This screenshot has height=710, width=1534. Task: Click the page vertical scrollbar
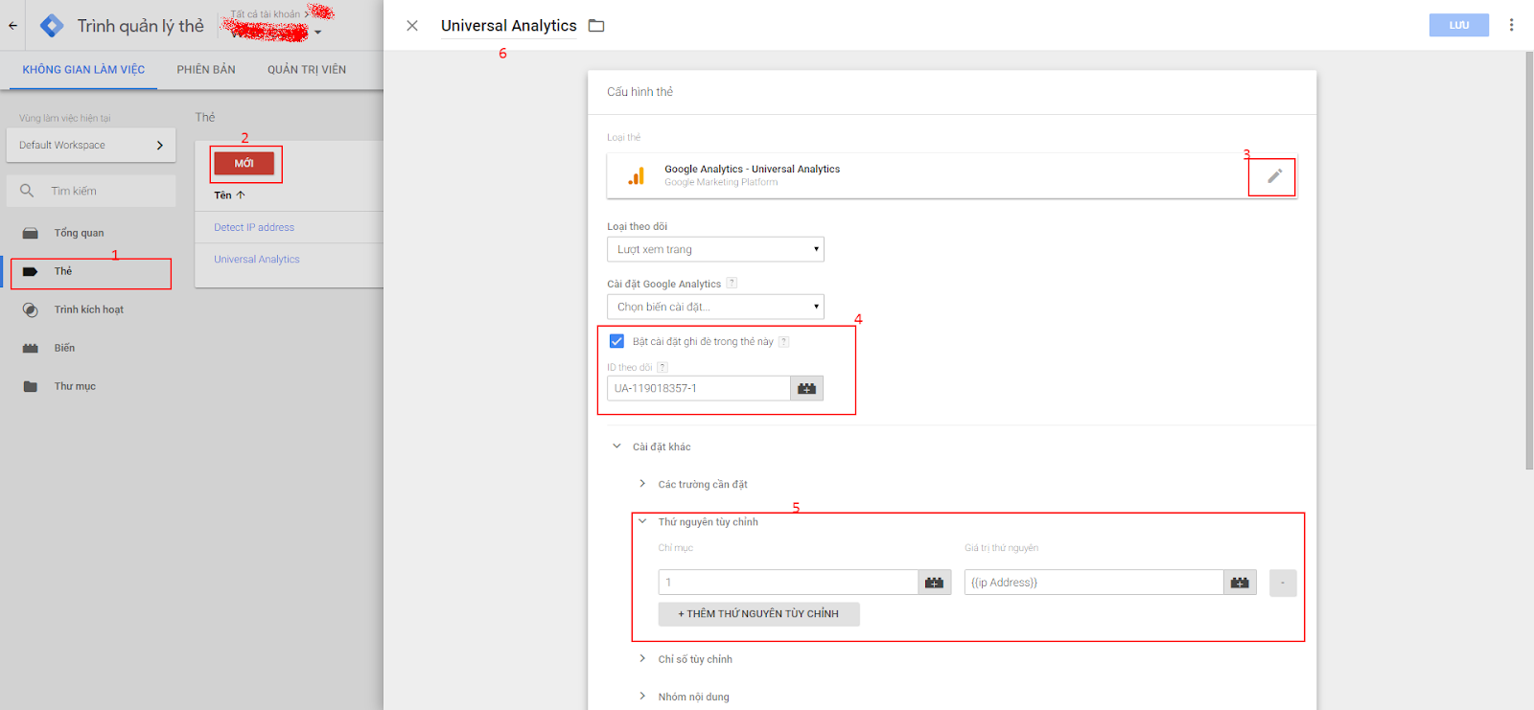1529,261
